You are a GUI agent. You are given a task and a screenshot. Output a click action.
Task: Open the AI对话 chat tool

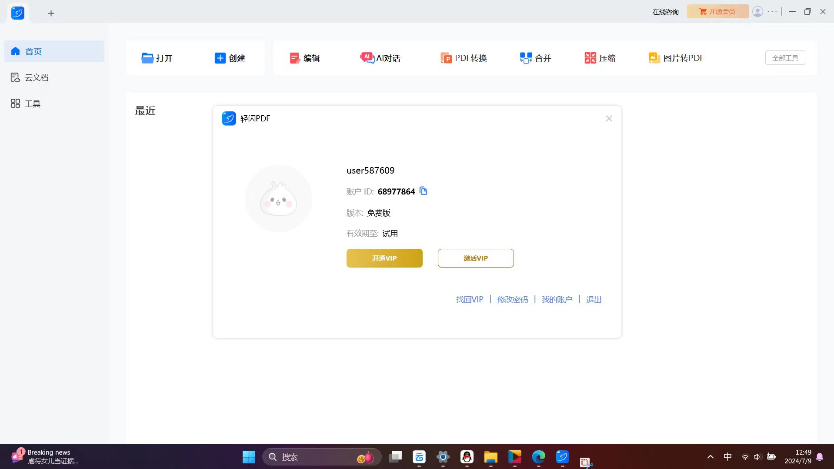coord(380,58)
